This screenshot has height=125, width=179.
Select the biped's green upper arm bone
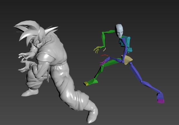click(x=109, y=32)
